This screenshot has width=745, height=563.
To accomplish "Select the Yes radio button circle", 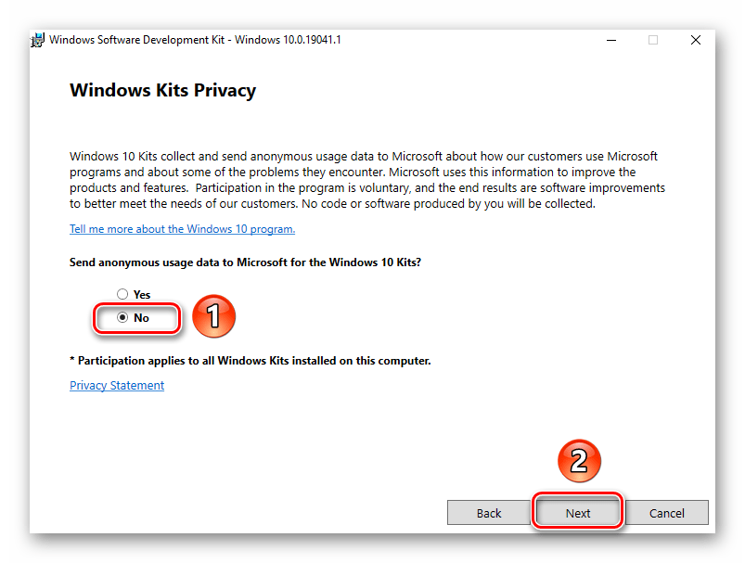I will coord(122,294).
